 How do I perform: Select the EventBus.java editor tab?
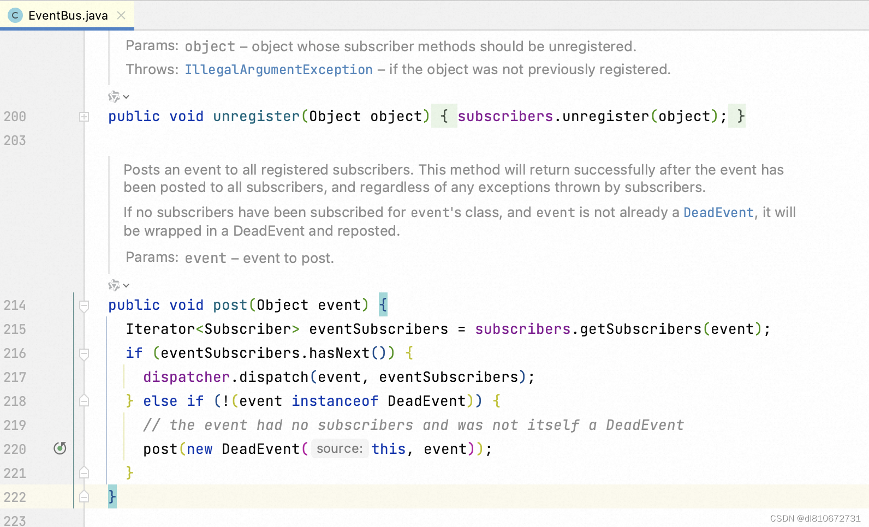pyautogui.click(x=67, y=15)
